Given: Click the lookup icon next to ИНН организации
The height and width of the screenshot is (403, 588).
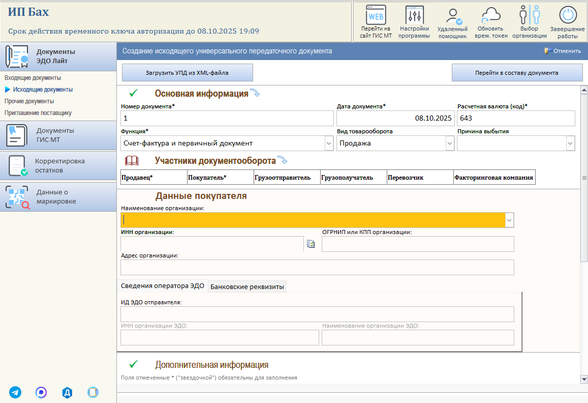Looking at the screenshot, I should click(x=311, y=244).
